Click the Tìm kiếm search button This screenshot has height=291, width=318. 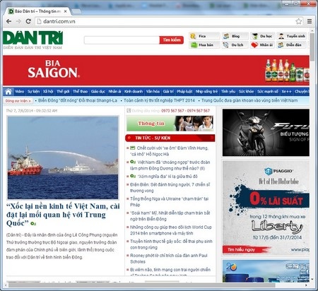click(172, 40)
